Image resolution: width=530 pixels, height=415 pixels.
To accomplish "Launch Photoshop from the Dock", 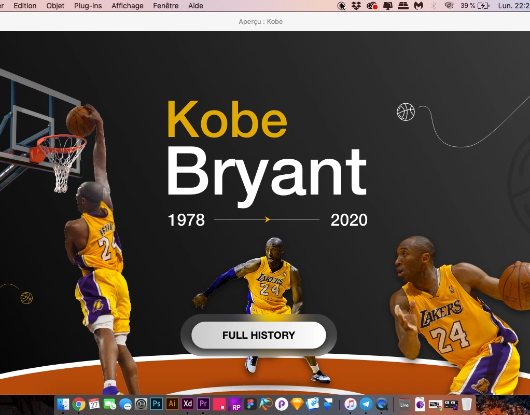I will 157,404.
